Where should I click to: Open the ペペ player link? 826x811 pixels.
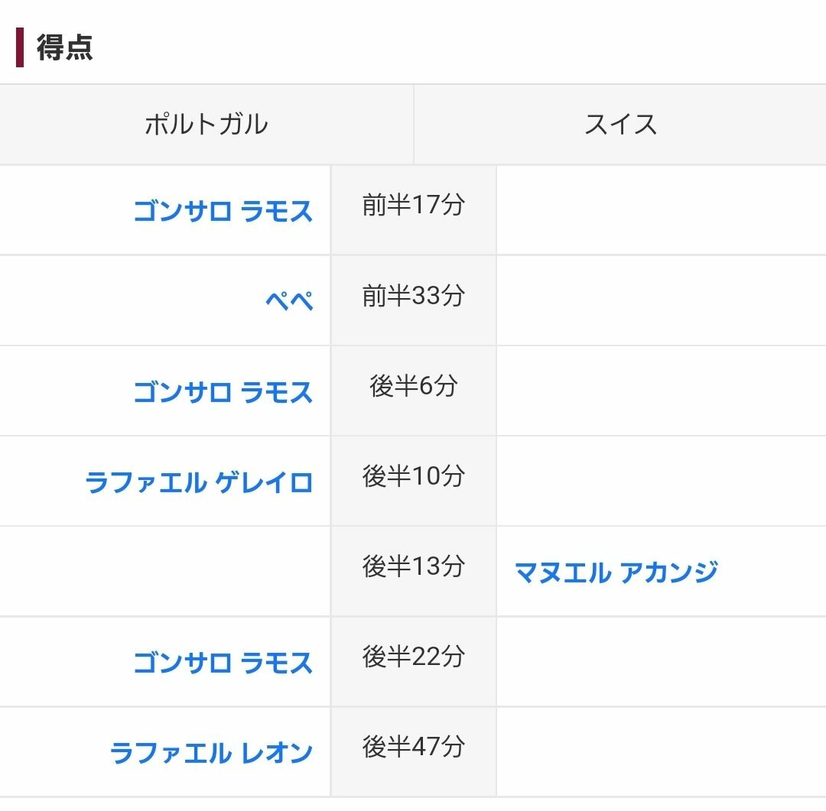point(290,301)
